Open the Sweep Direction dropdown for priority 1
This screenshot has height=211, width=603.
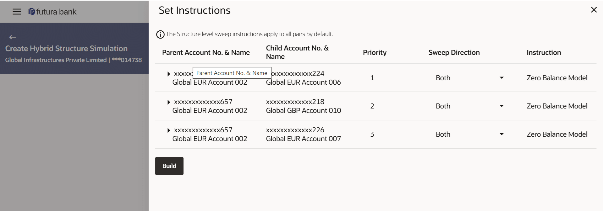[x=502, y=78]
